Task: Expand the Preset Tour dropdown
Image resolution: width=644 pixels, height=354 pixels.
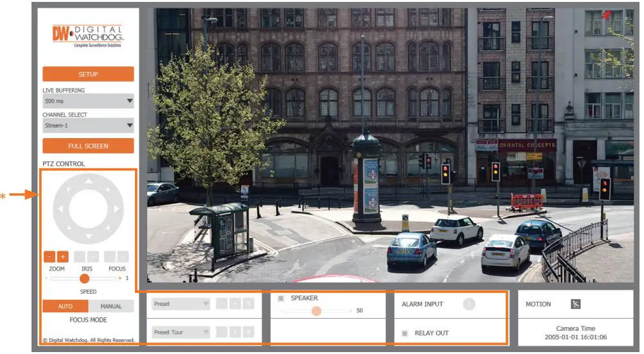Action: pos(181,332)
